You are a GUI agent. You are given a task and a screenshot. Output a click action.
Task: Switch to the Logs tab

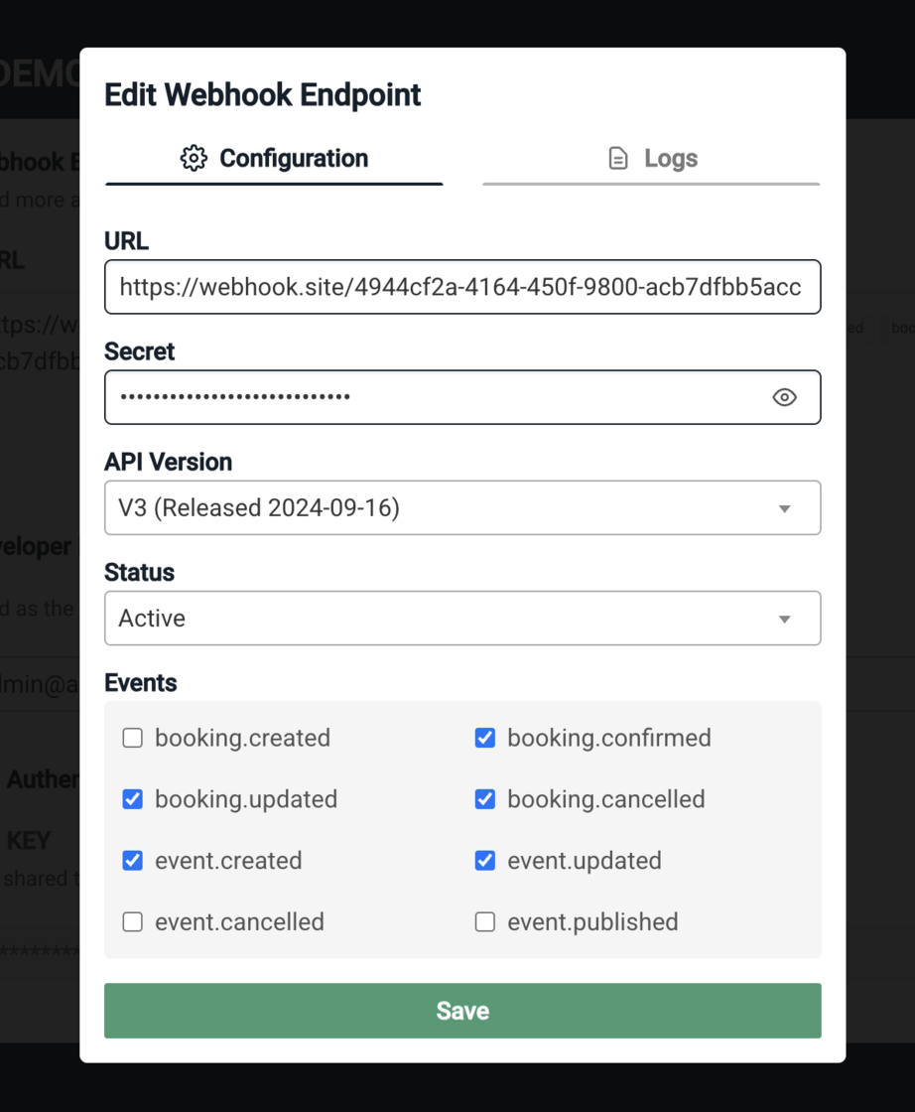pos(652,159)
